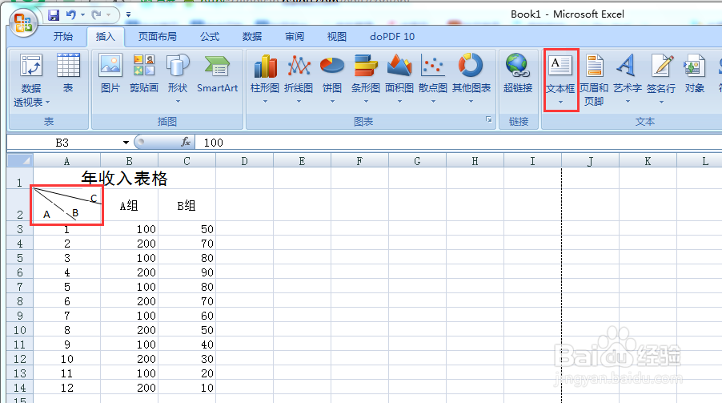Image resolution: width=722 pixels, height=403 pixels.
Task: Insert a column chart (柱形图)
Action: 265,79
